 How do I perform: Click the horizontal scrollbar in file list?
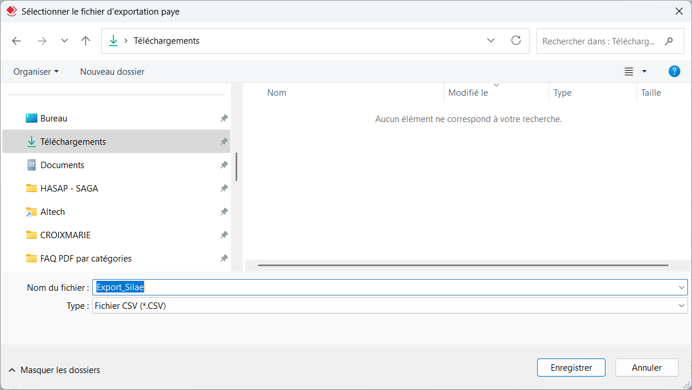point(462,266)
